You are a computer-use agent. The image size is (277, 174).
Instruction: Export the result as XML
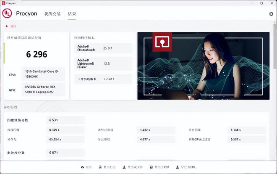(x=186, y=167)
